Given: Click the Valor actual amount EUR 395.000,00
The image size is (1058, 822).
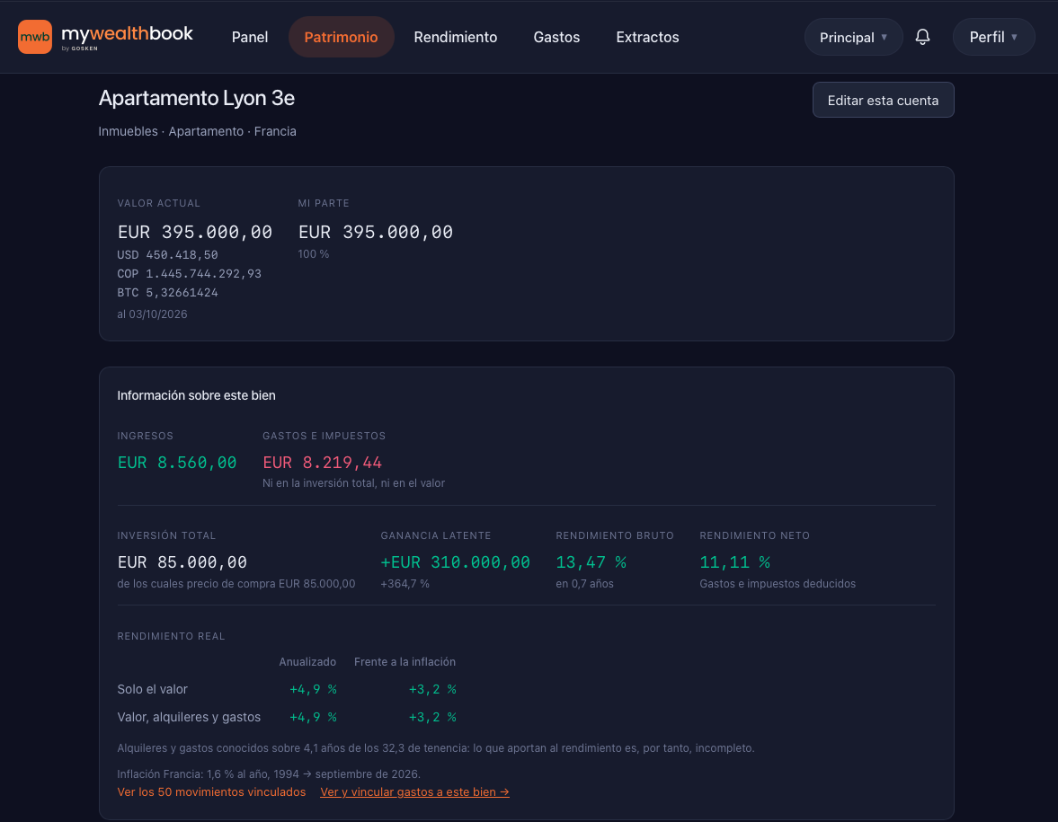Looking at the screenshot, I should [x=195, y=232].
